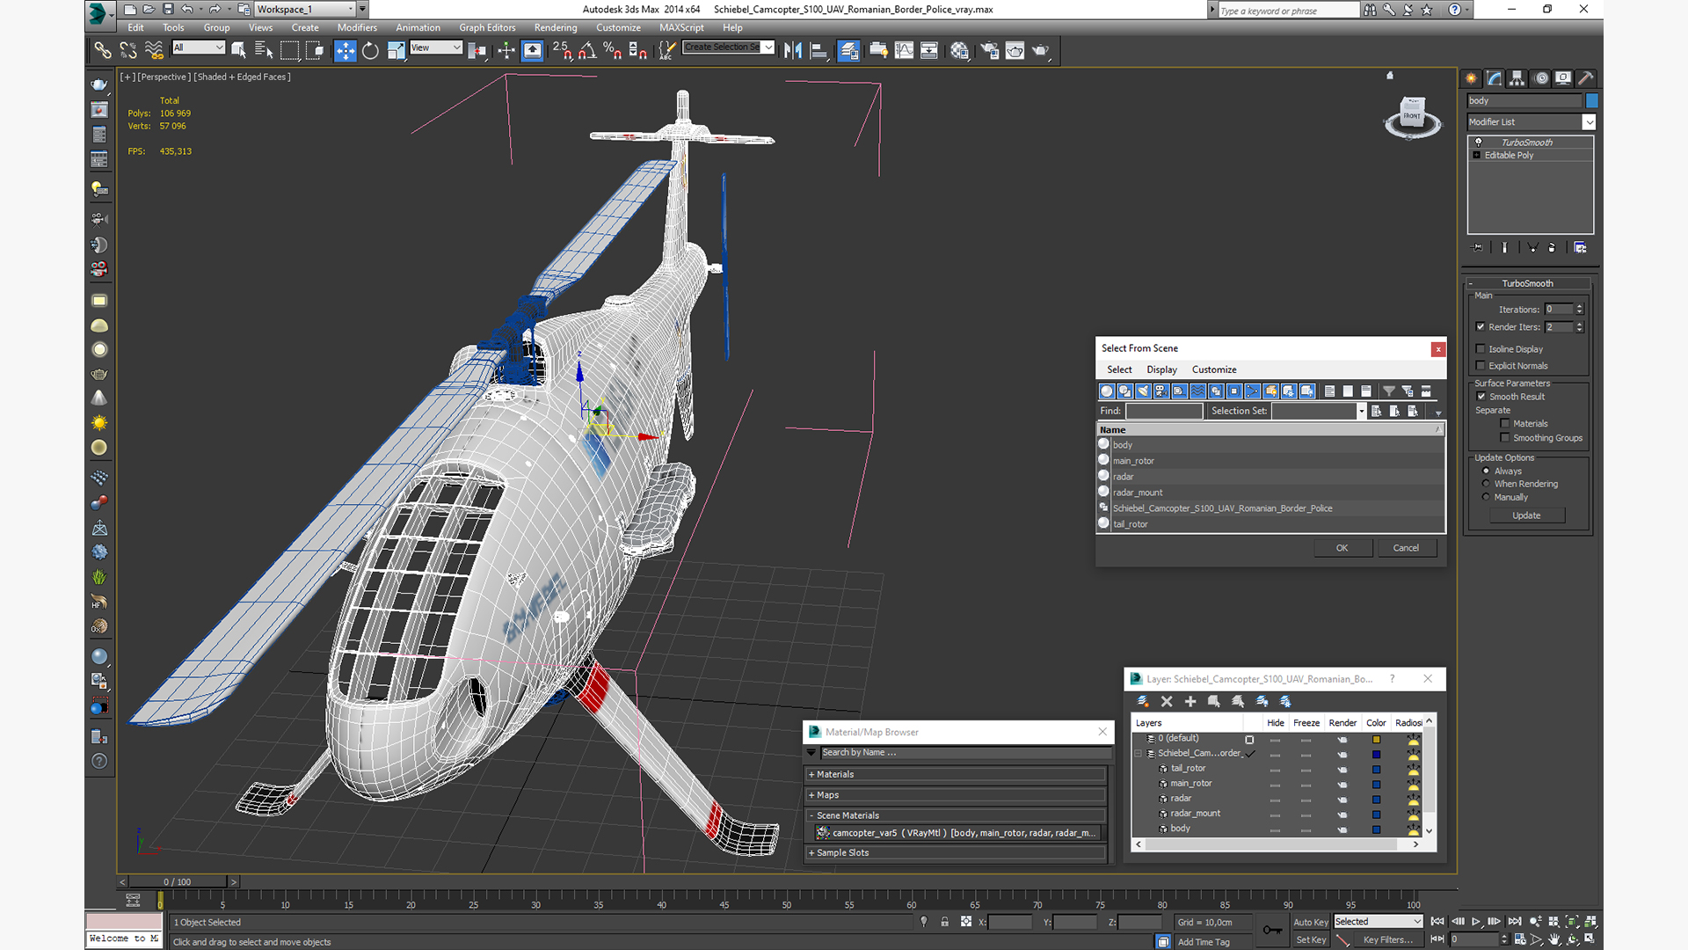The image size is (1688, 950).
Task: Toggle the Percent Snap icon
Action: pos(613,51)
